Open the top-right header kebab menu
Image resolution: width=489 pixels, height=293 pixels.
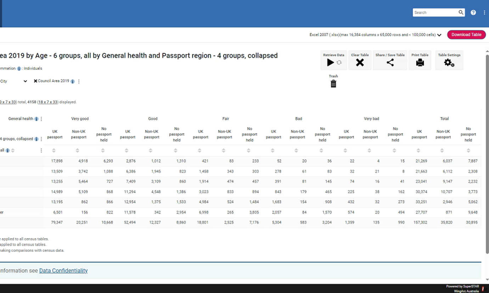(484, 12)
